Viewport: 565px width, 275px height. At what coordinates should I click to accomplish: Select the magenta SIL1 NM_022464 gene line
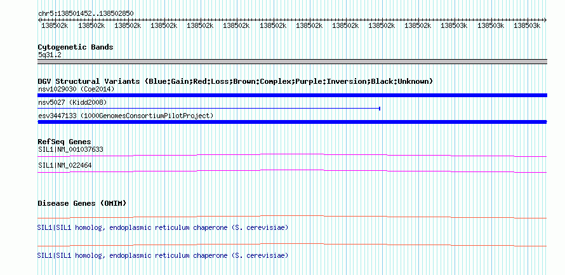point(292,171)
